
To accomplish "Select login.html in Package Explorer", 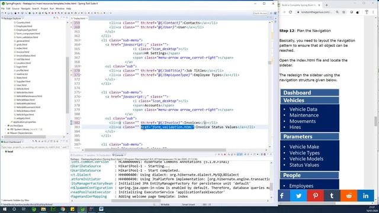I will pyautogui.click(x=22, y=67).
